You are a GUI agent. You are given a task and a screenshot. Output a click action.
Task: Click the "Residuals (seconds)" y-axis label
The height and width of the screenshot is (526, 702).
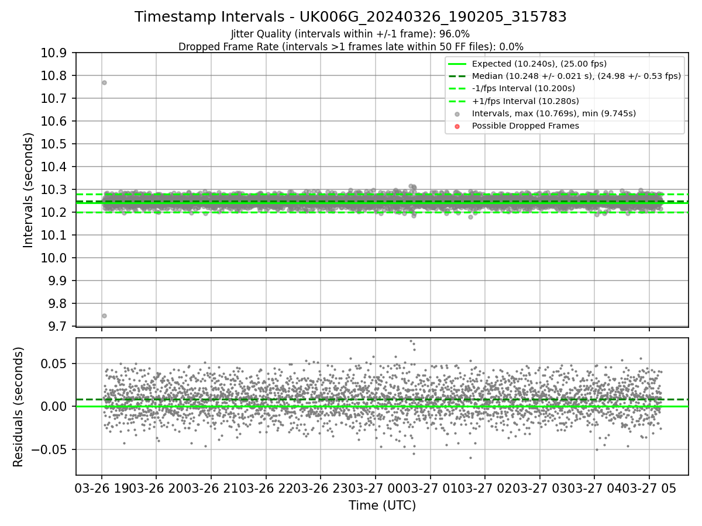[18, 407]
